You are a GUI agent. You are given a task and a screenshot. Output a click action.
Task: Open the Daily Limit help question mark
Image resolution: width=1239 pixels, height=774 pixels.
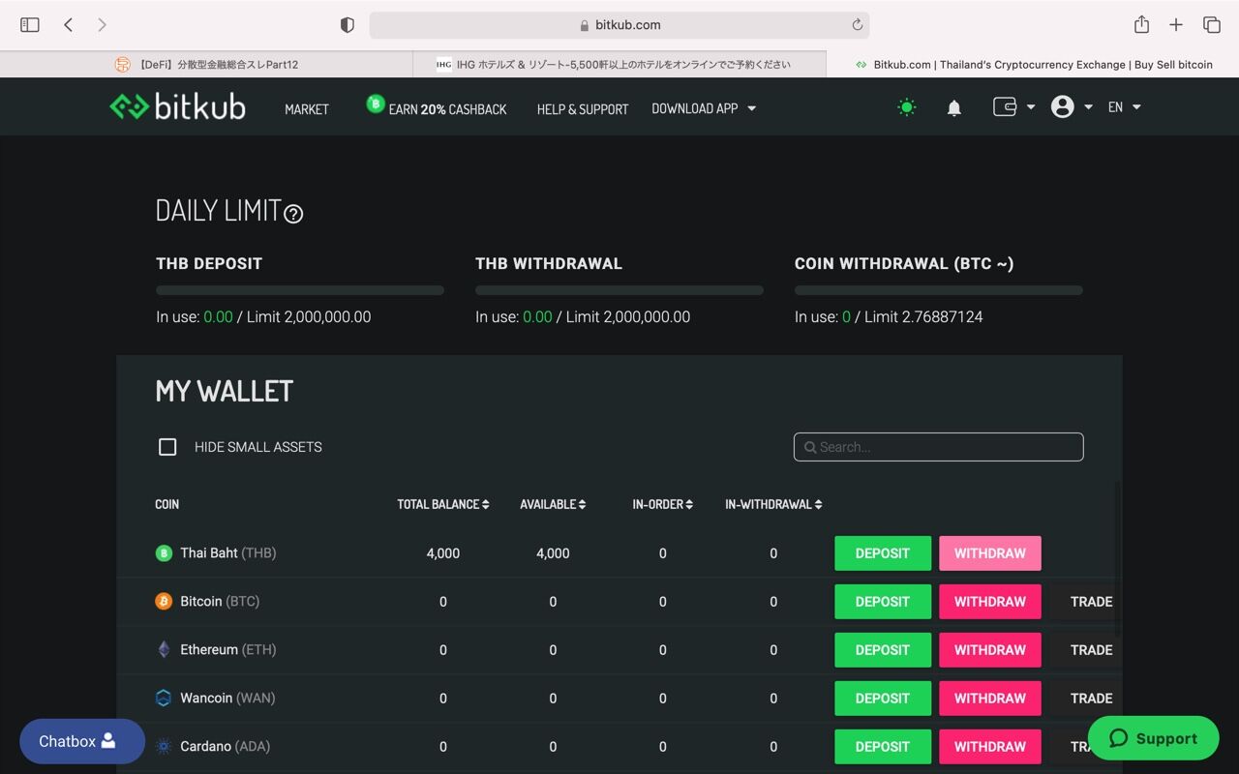click(x=293, y=214)
